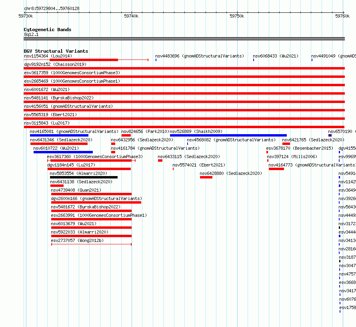Viewport: 356px width, 327px height.
Task: Click nsv4739408 (Quan2021) label
Action: click(x=76, y=190)
